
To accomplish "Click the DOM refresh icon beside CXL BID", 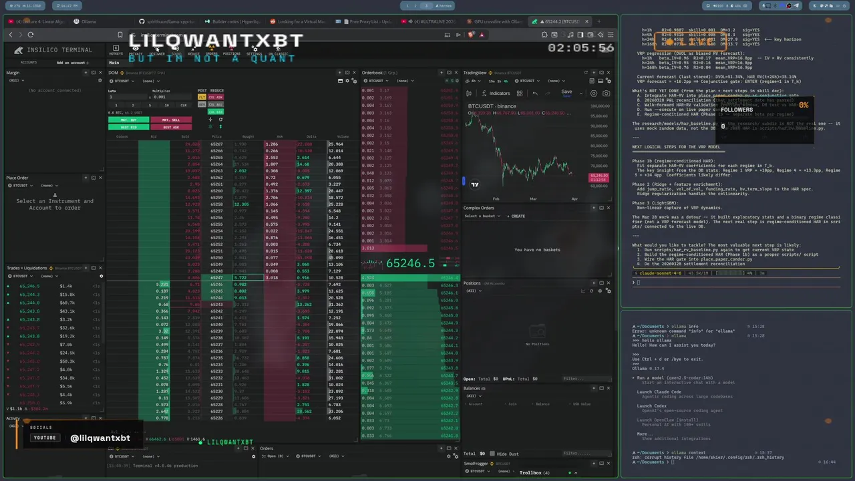I will tap(220, 120).
